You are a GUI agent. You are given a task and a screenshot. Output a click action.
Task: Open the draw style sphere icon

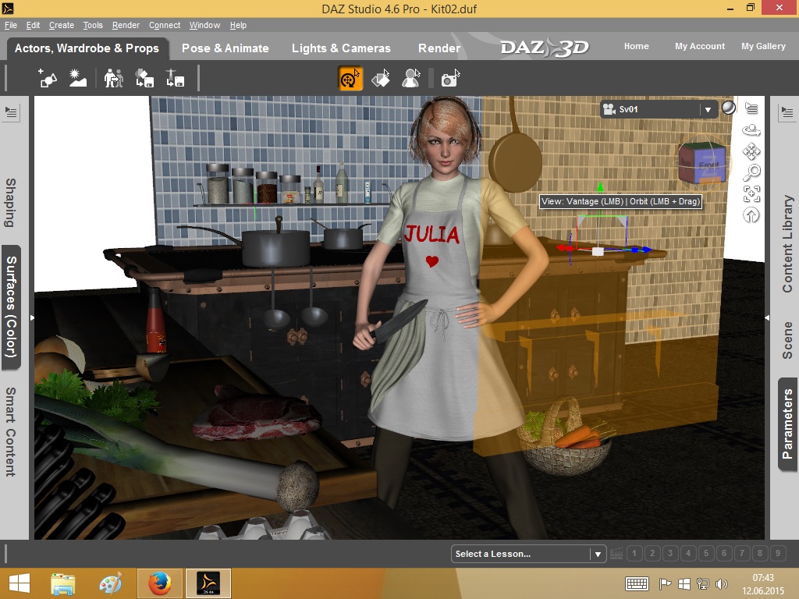pyautogui.click(x=729, y=108)
